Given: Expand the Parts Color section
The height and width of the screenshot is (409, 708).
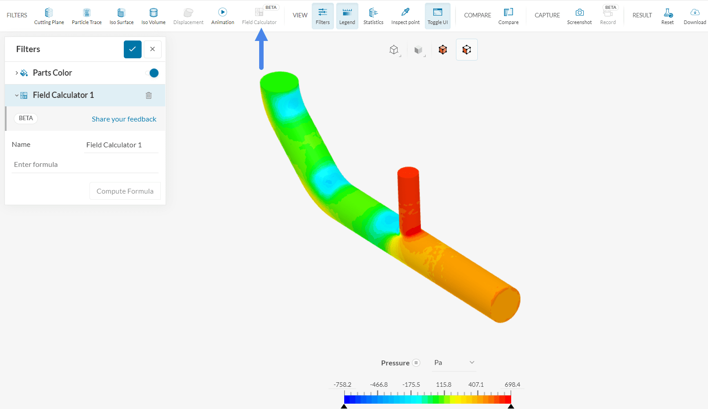Looking at the screenshot, I should (x=17, y=73).
